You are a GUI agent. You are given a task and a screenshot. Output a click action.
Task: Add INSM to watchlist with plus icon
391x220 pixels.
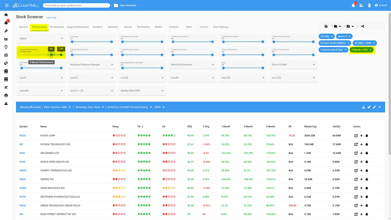click(x=361, y=179)
